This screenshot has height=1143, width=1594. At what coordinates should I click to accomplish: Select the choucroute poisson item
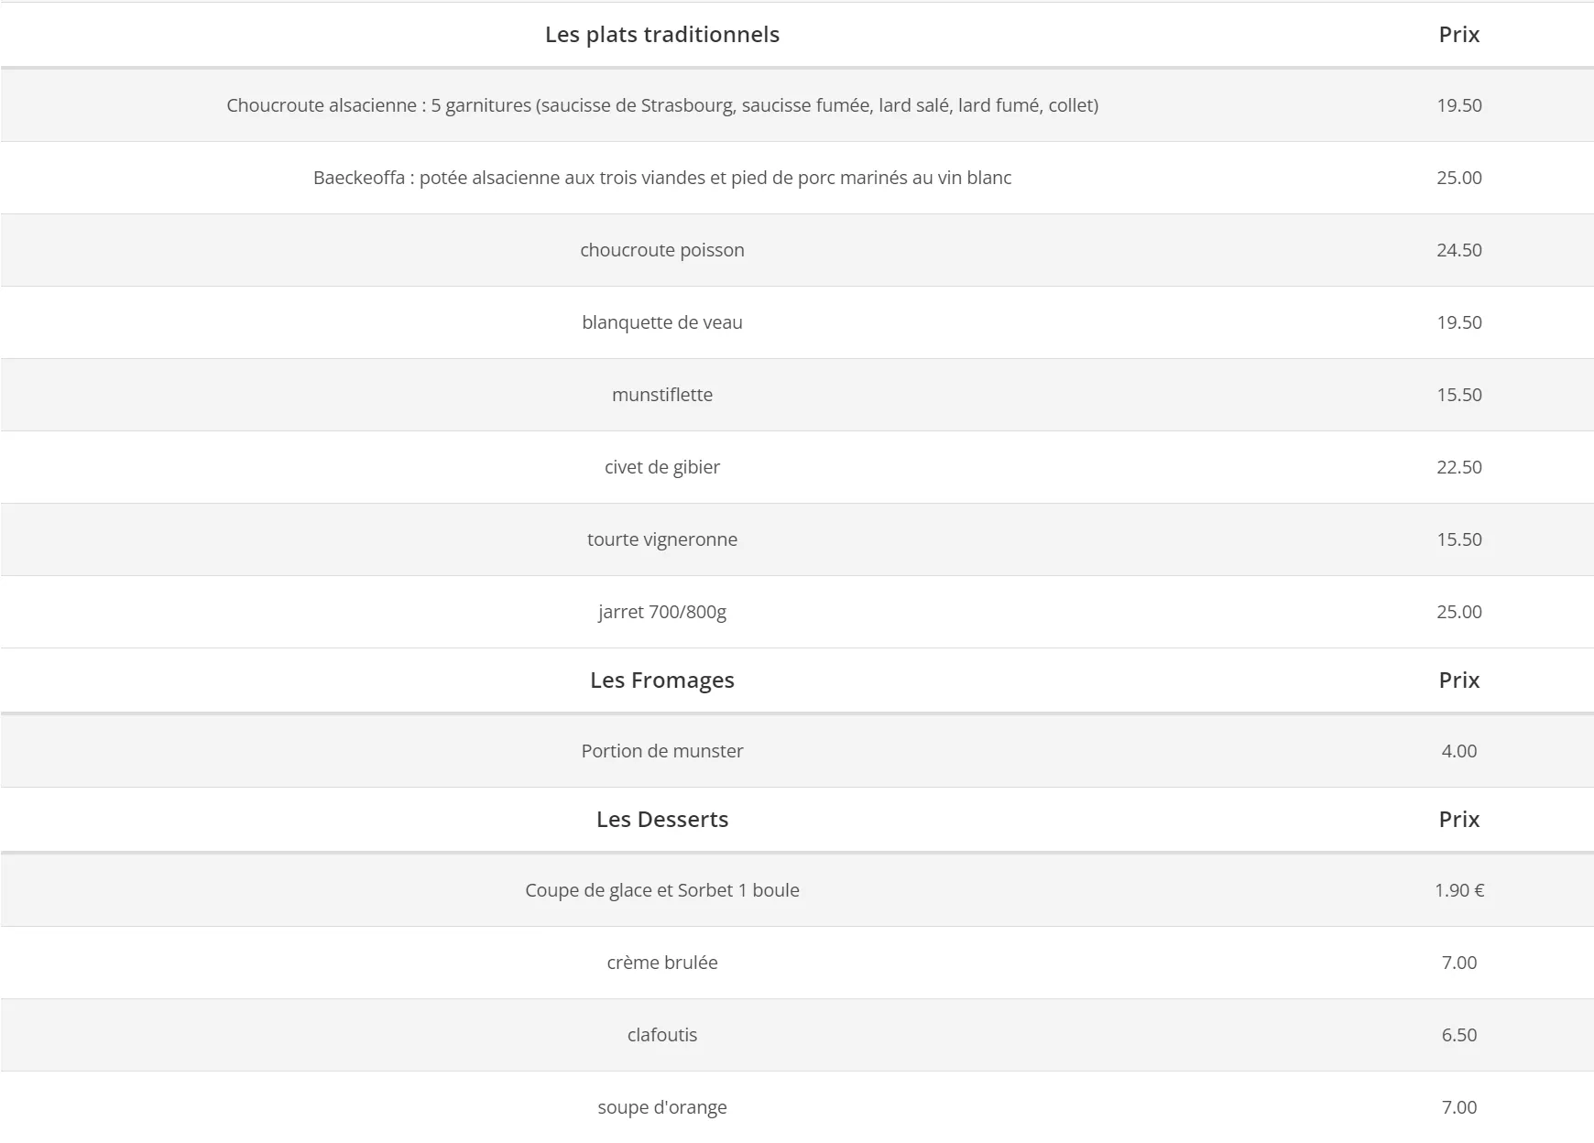click(661, 250)
